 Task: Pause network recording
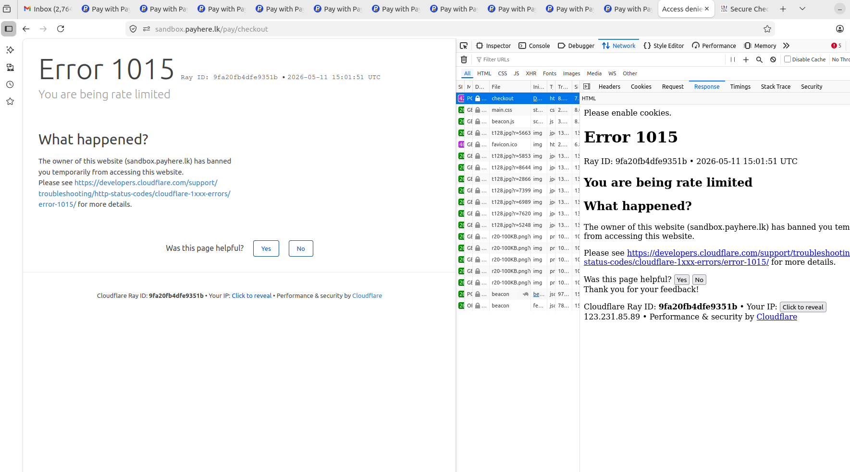pyautogui.click(x=733, y=59)
